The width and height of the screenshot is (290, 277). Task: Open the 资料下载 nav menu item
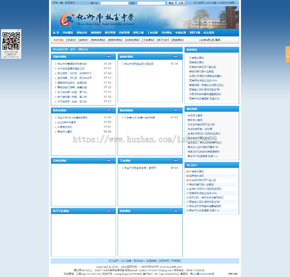[195, 33]
